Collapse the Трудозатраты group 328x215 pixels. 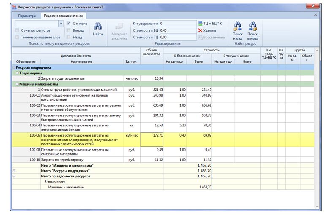(x=17, y=73)
